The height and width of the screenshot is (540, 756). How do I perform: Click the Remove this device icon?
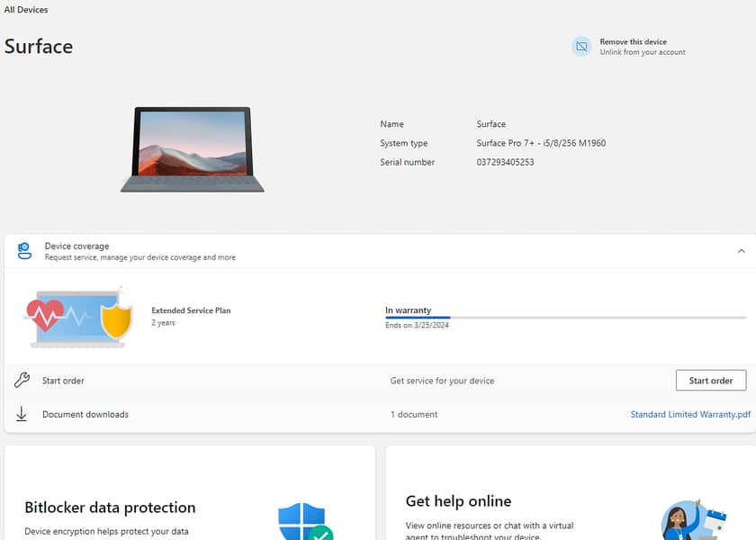(x=581, y=47)
